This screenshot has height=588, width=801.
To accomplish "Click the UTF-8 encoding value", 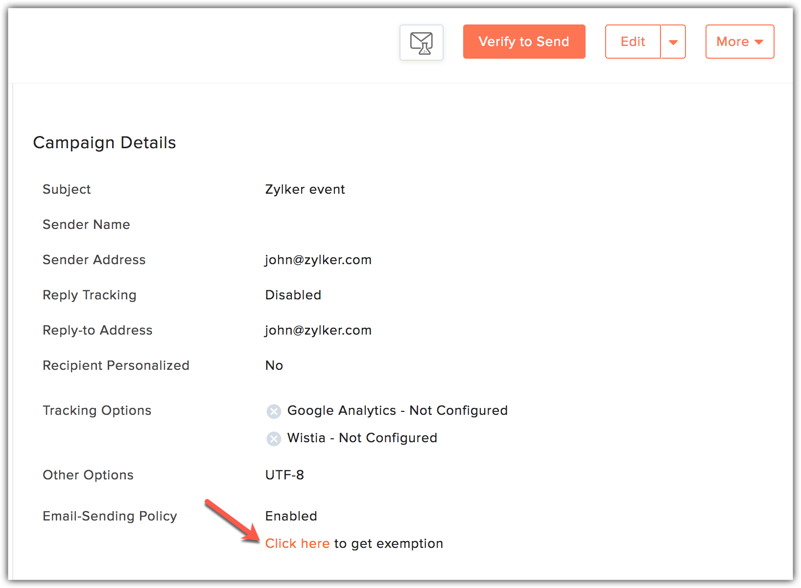I will 284,475.
